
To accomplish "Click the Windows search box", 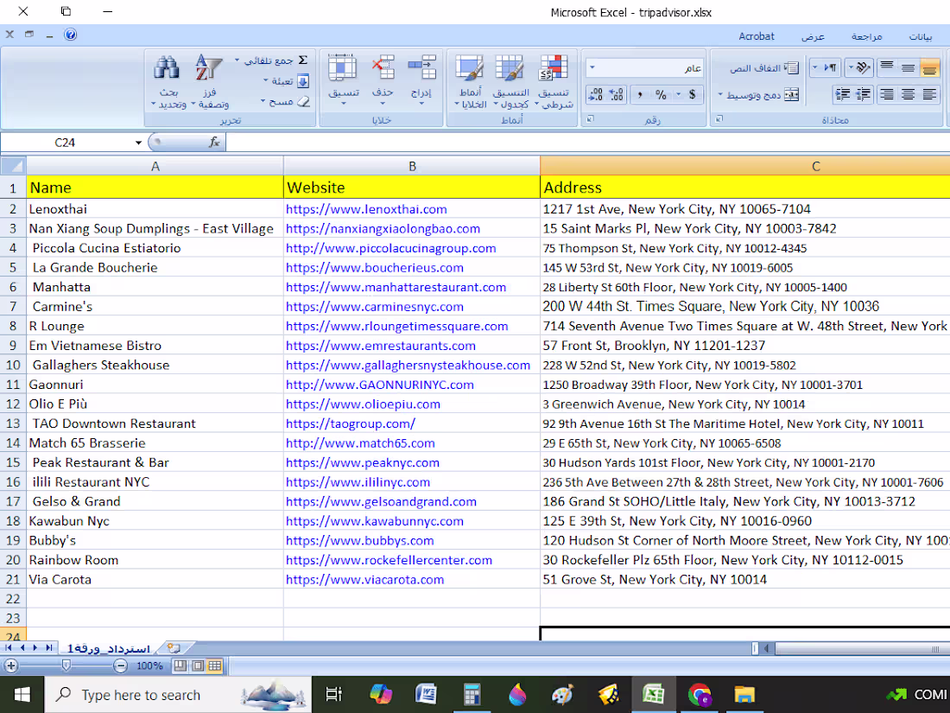I will pyautogui.click(x=178, y=695).
